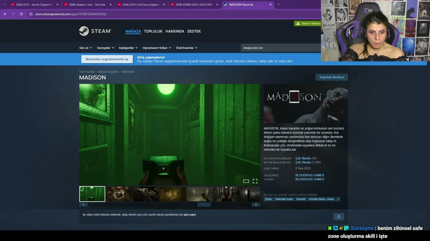Open recent reviews Çok Olumlu (40) link

click(x=306, y=158)
